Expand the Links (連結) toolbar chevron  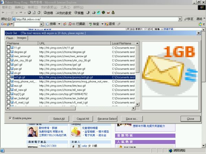[x=204, y=18]
